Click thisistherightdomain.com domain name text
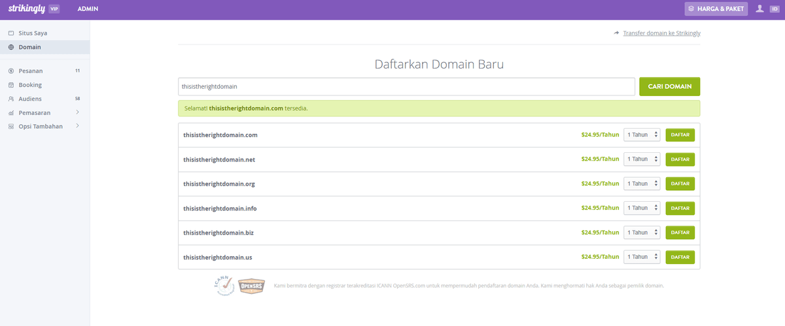This screenshot has height=326, width=785. click(x=220, y=135)
